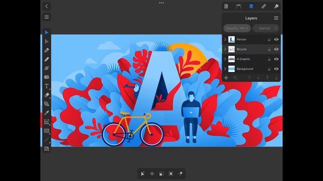Select the A Graphic layer thumbnail

(x=231, y=59)
